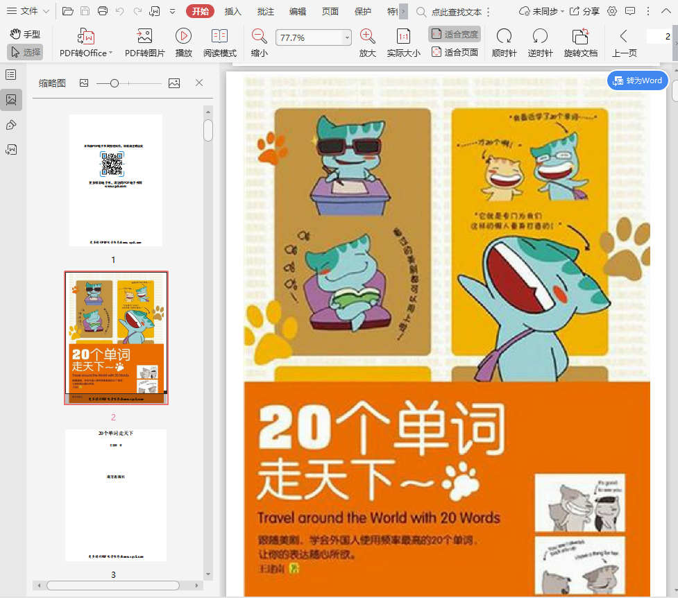Close the 缩略图 thumbnail panel
The image size is (678, 598).
pyautogui.click(x=199, y=83)
